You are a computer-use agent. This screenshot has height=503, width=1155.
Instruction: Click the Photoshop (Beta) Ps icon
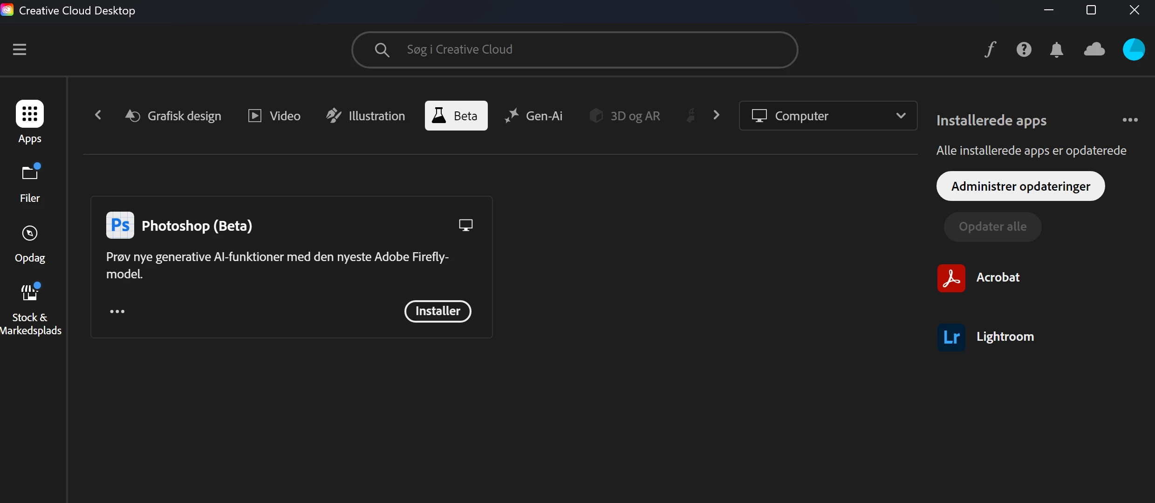click(120, 225)
